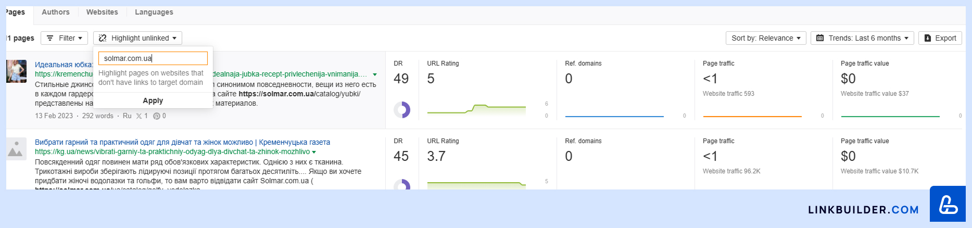Open the Authors tab
This screenshot has width=972, height=228.
(56, 12)
